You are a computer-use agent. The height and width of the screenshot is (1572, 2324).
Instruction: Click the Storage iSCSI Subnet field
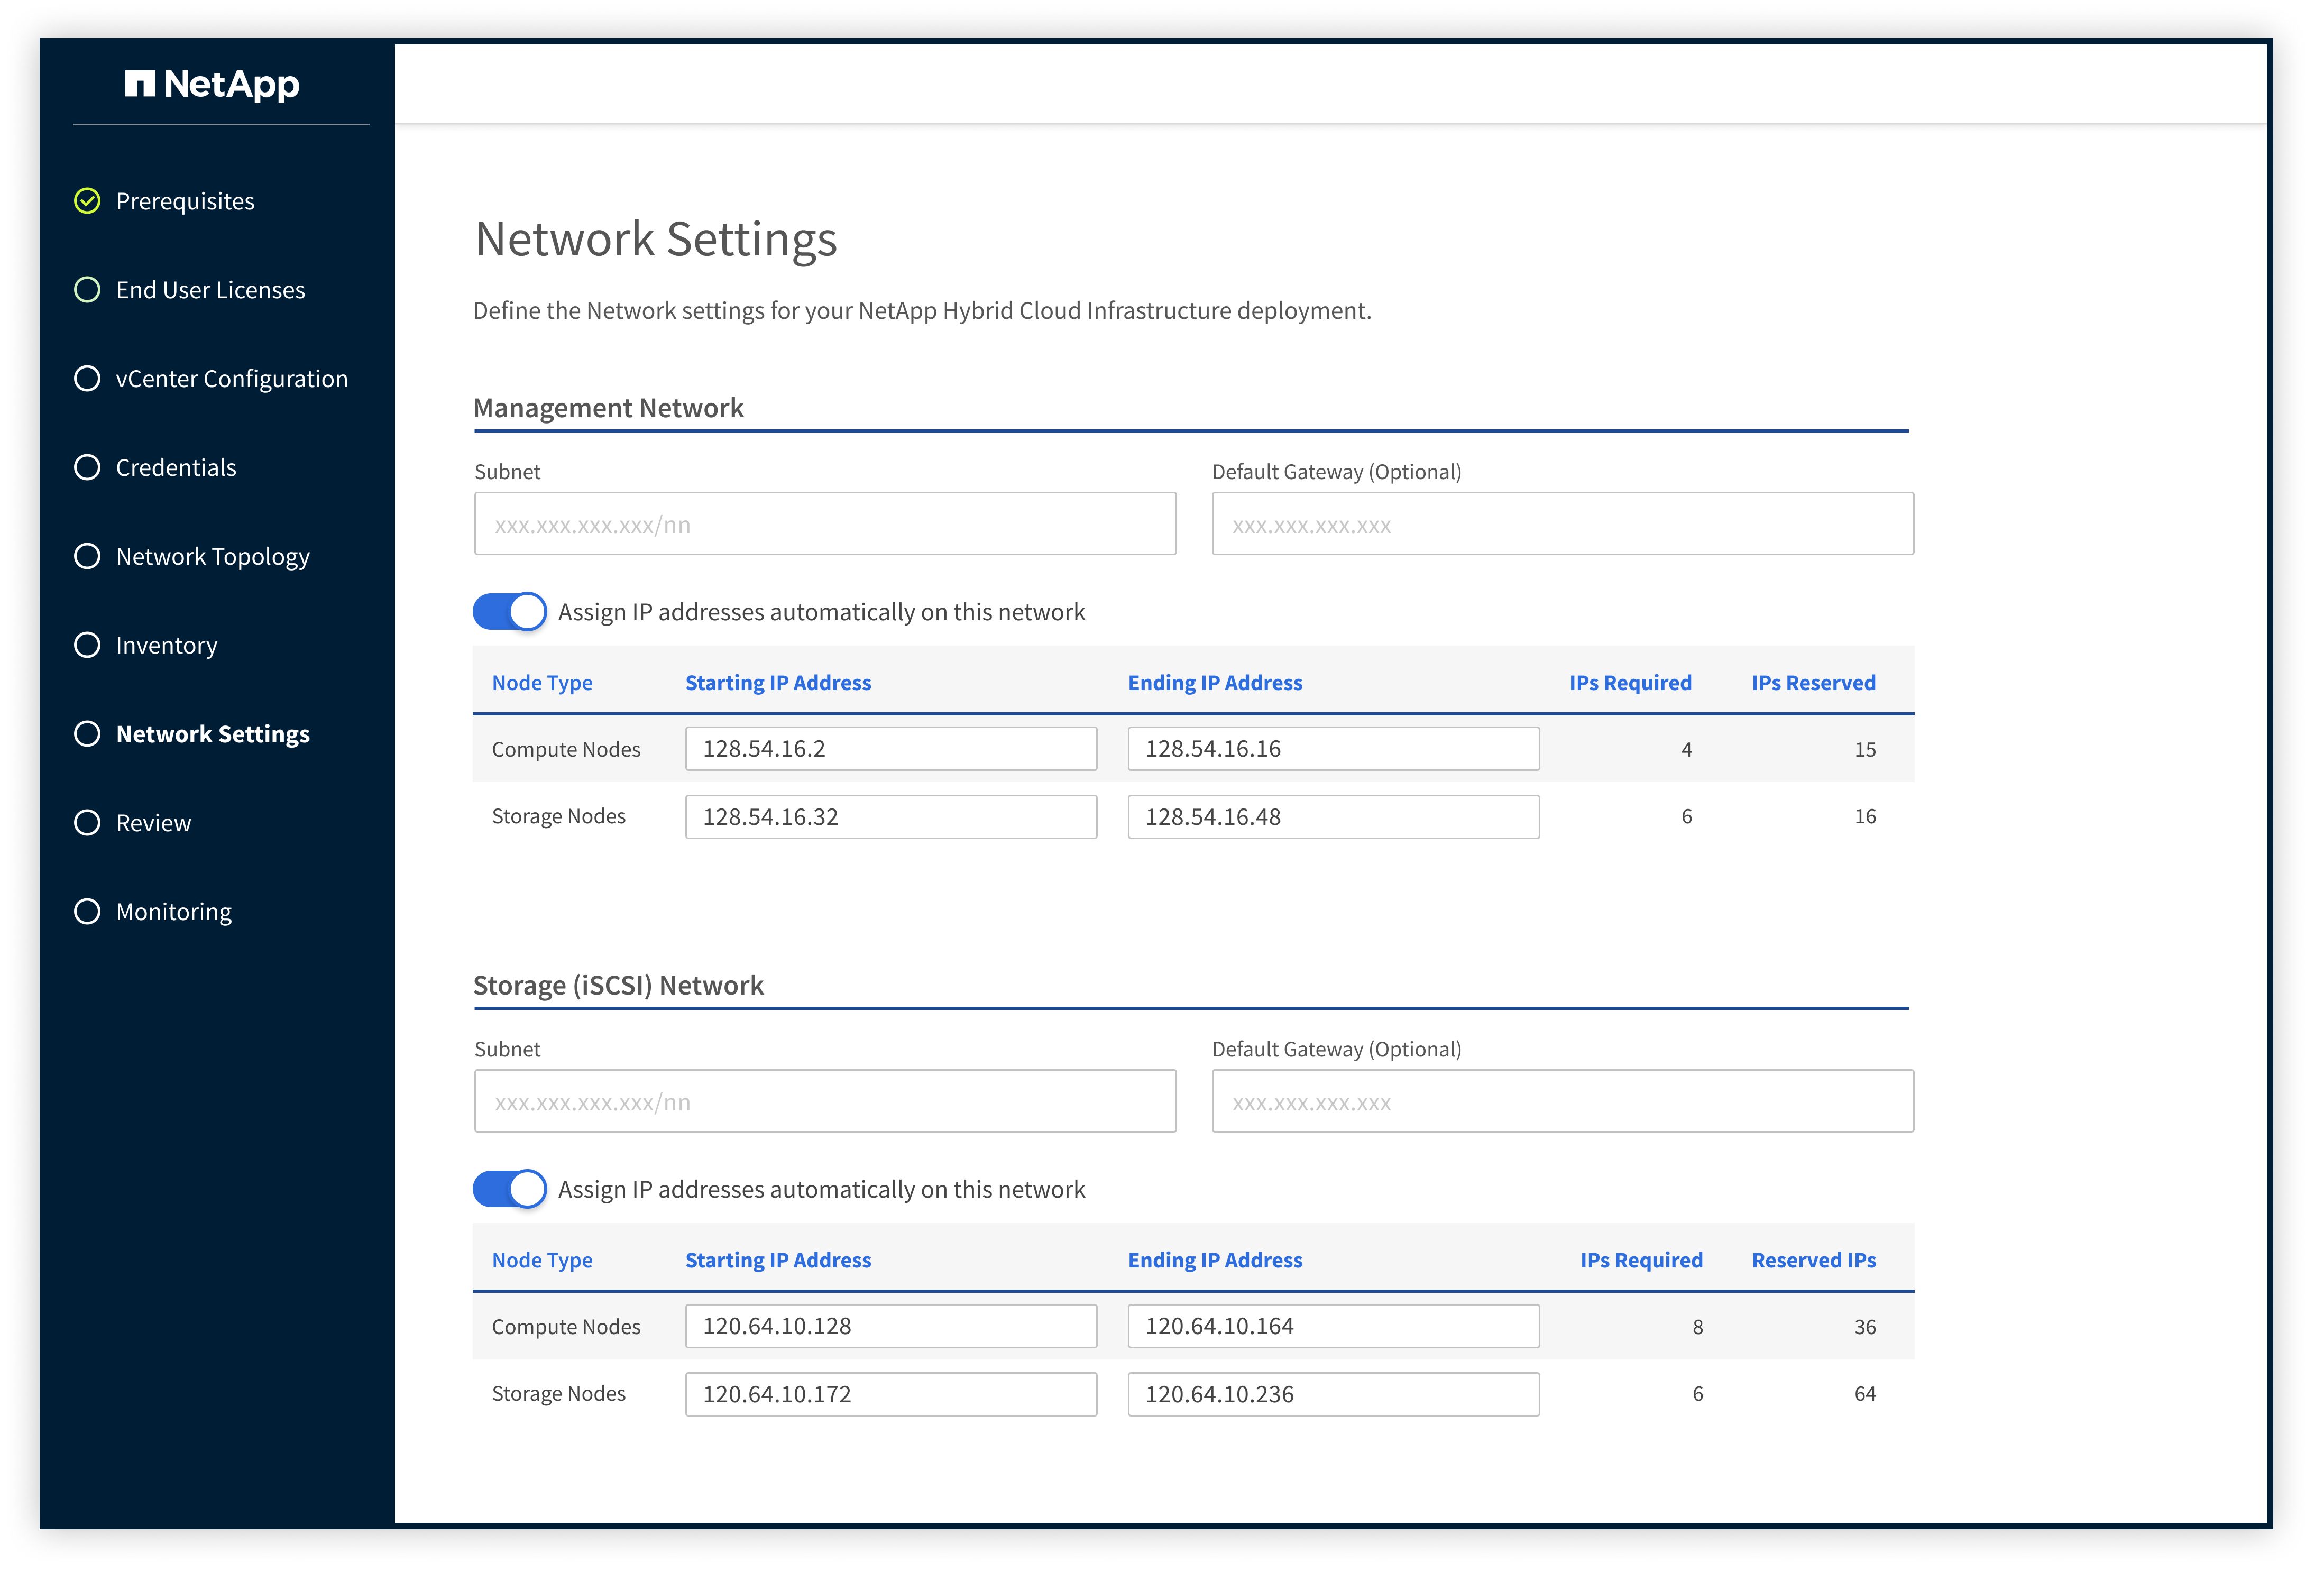[x=825, y=1102]
